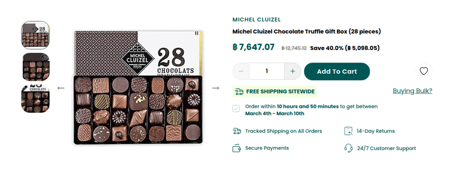Click the main chocolate box image
This screenshot has height=173, width=460.
tap(138, 88)
